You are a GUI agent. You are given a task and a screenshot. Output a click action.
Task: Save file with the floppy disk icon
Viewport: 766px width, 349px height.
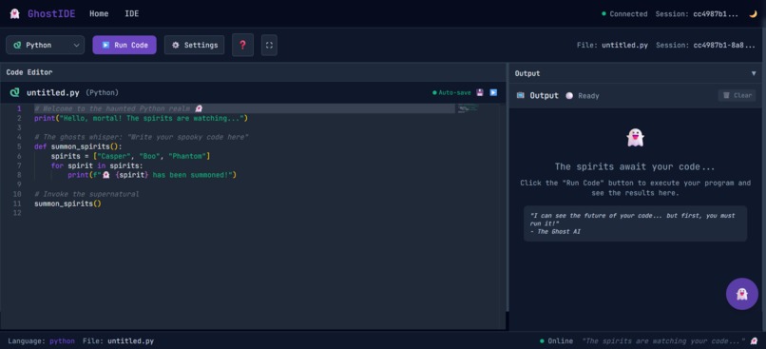click(480, 92)
